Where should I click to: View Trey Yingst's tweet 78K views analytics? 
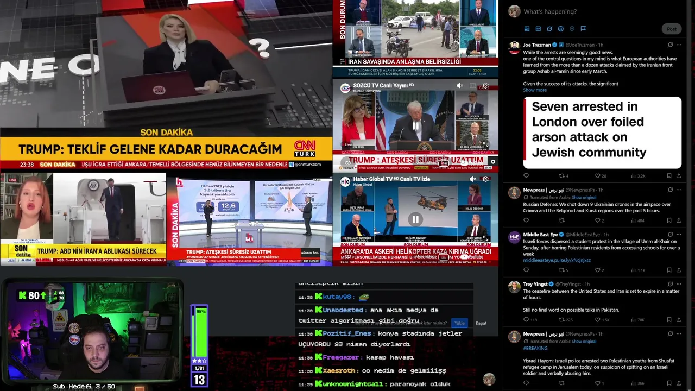tap(637, 320)
